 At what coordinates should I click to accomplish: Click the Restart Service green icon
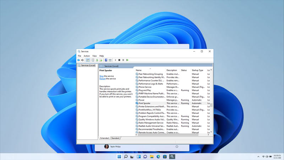pos(127,60)
